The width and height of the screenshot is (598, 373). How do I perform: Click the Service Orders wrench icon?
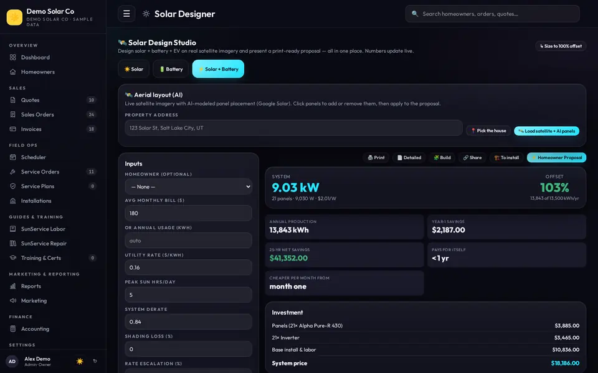[x=13, y=172]
